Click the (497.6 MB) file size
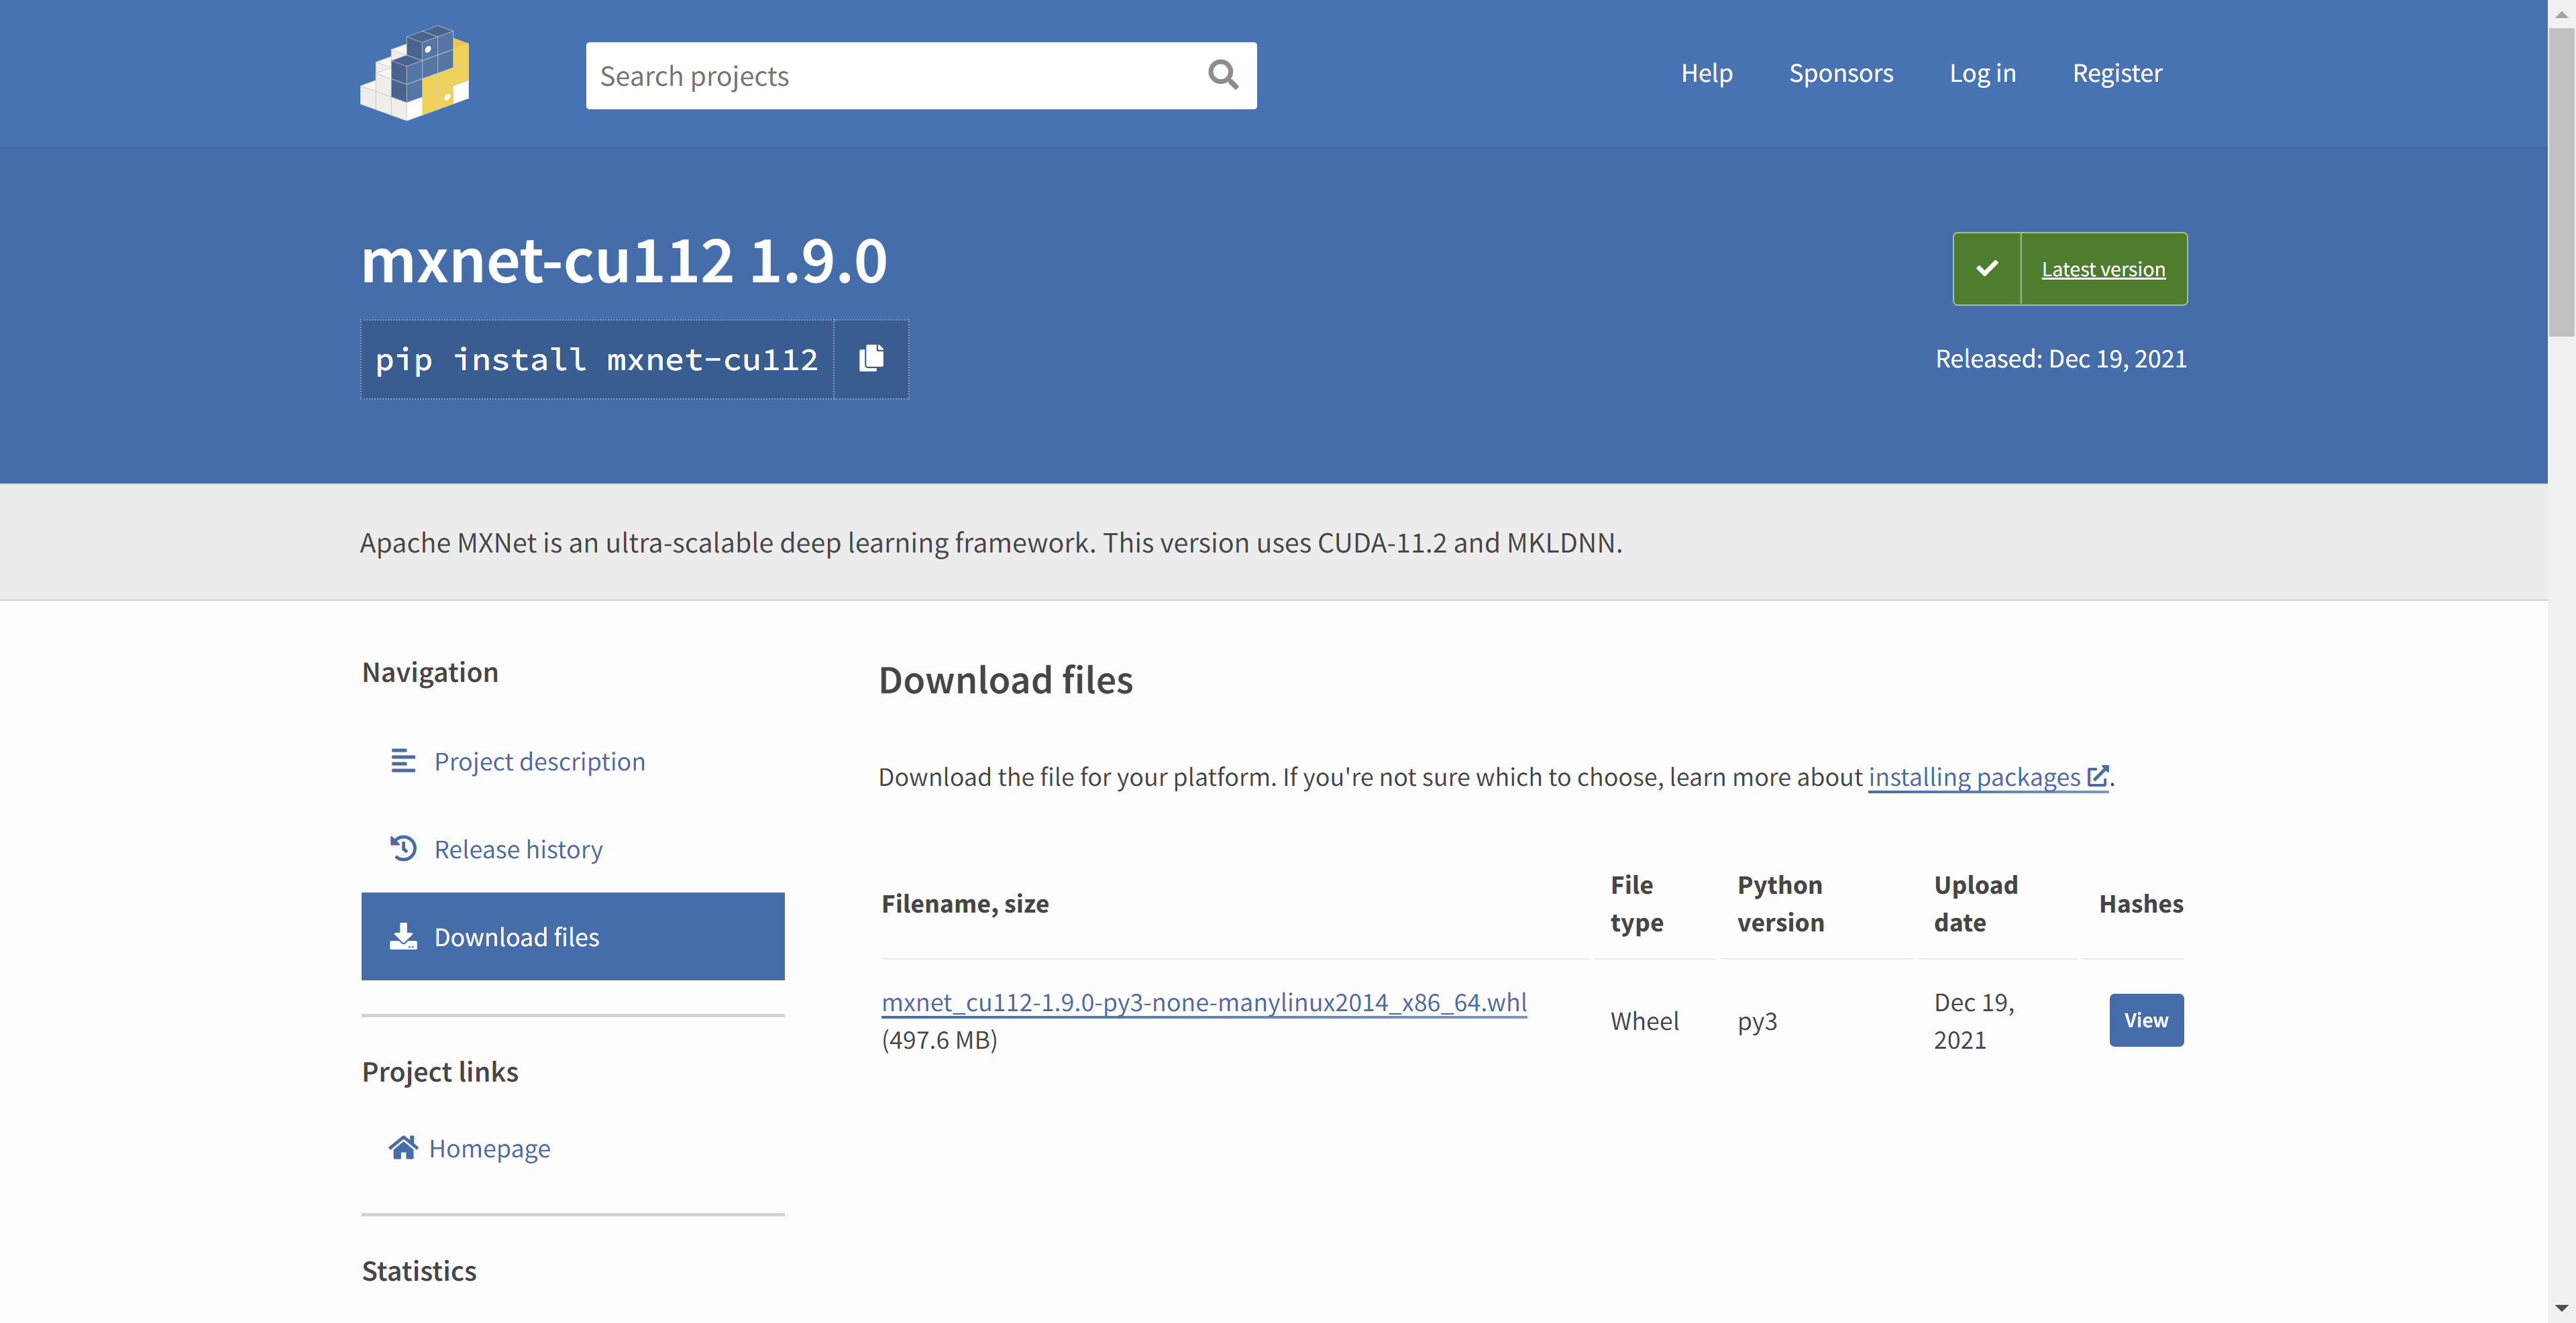This screenshot has height=1323, width=2576. (939, 1040)
